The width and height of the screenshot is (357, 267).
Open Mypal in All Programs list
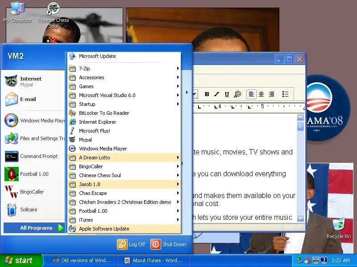[x=125, y=140]
